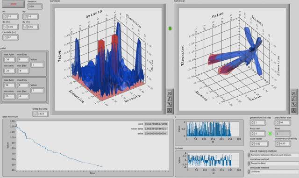Click the Step by Step value field showing 3333
Image resolution: width=299 pixels, height=178 pixels.
pyautogui.click(x=42, y=114)
